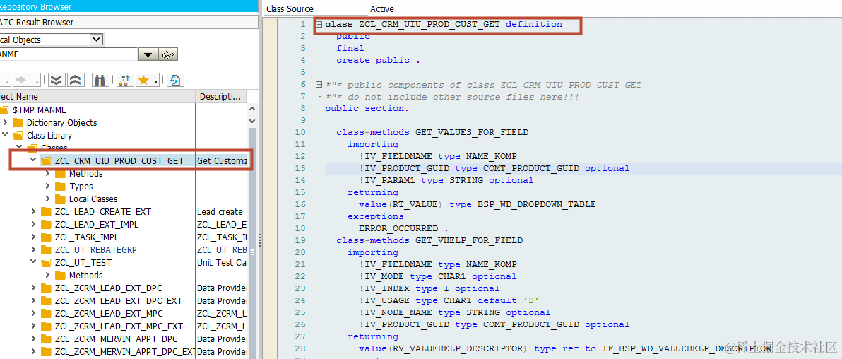Click the Class Library folder icon
This screenshot has height=359, width=842.
click(x=18, y=136)
